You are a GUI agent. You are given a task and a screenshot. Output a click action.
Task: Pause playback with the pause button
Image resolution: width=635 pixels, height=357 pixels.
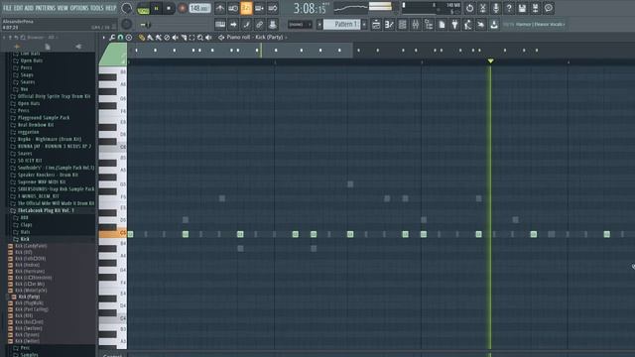[157, 9]
